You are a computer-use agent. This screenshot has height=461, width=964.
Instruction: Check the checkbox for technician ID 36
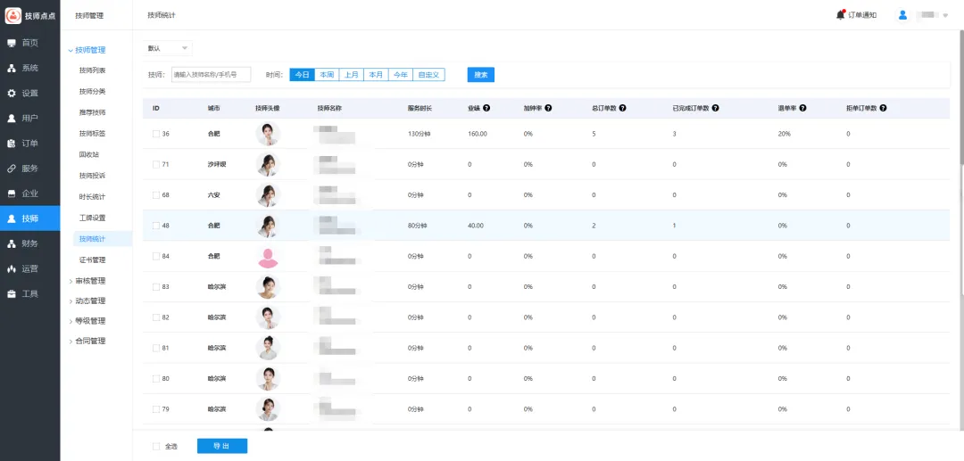155,134
